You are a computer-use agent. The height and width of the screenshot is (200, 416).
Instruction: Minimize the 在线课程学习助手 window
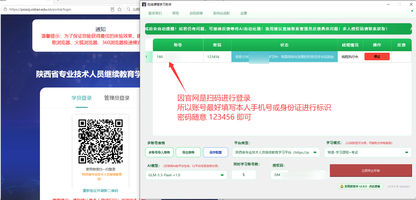click(388, 4)
